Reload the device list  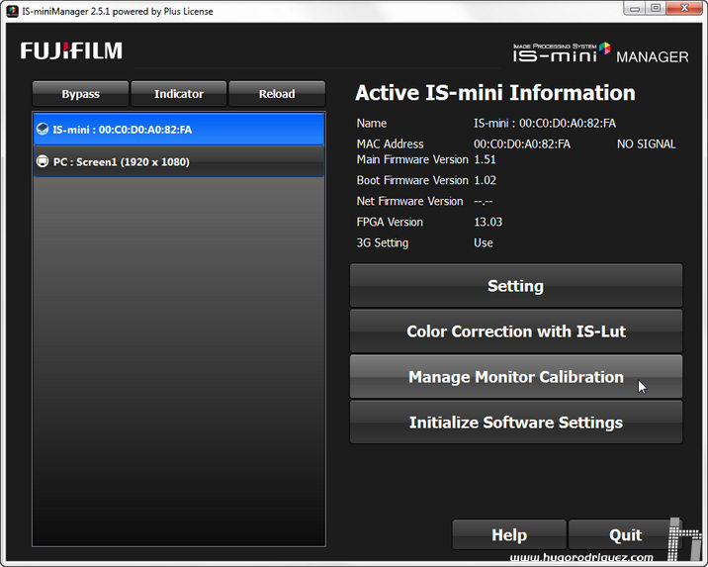coord(277,94)
